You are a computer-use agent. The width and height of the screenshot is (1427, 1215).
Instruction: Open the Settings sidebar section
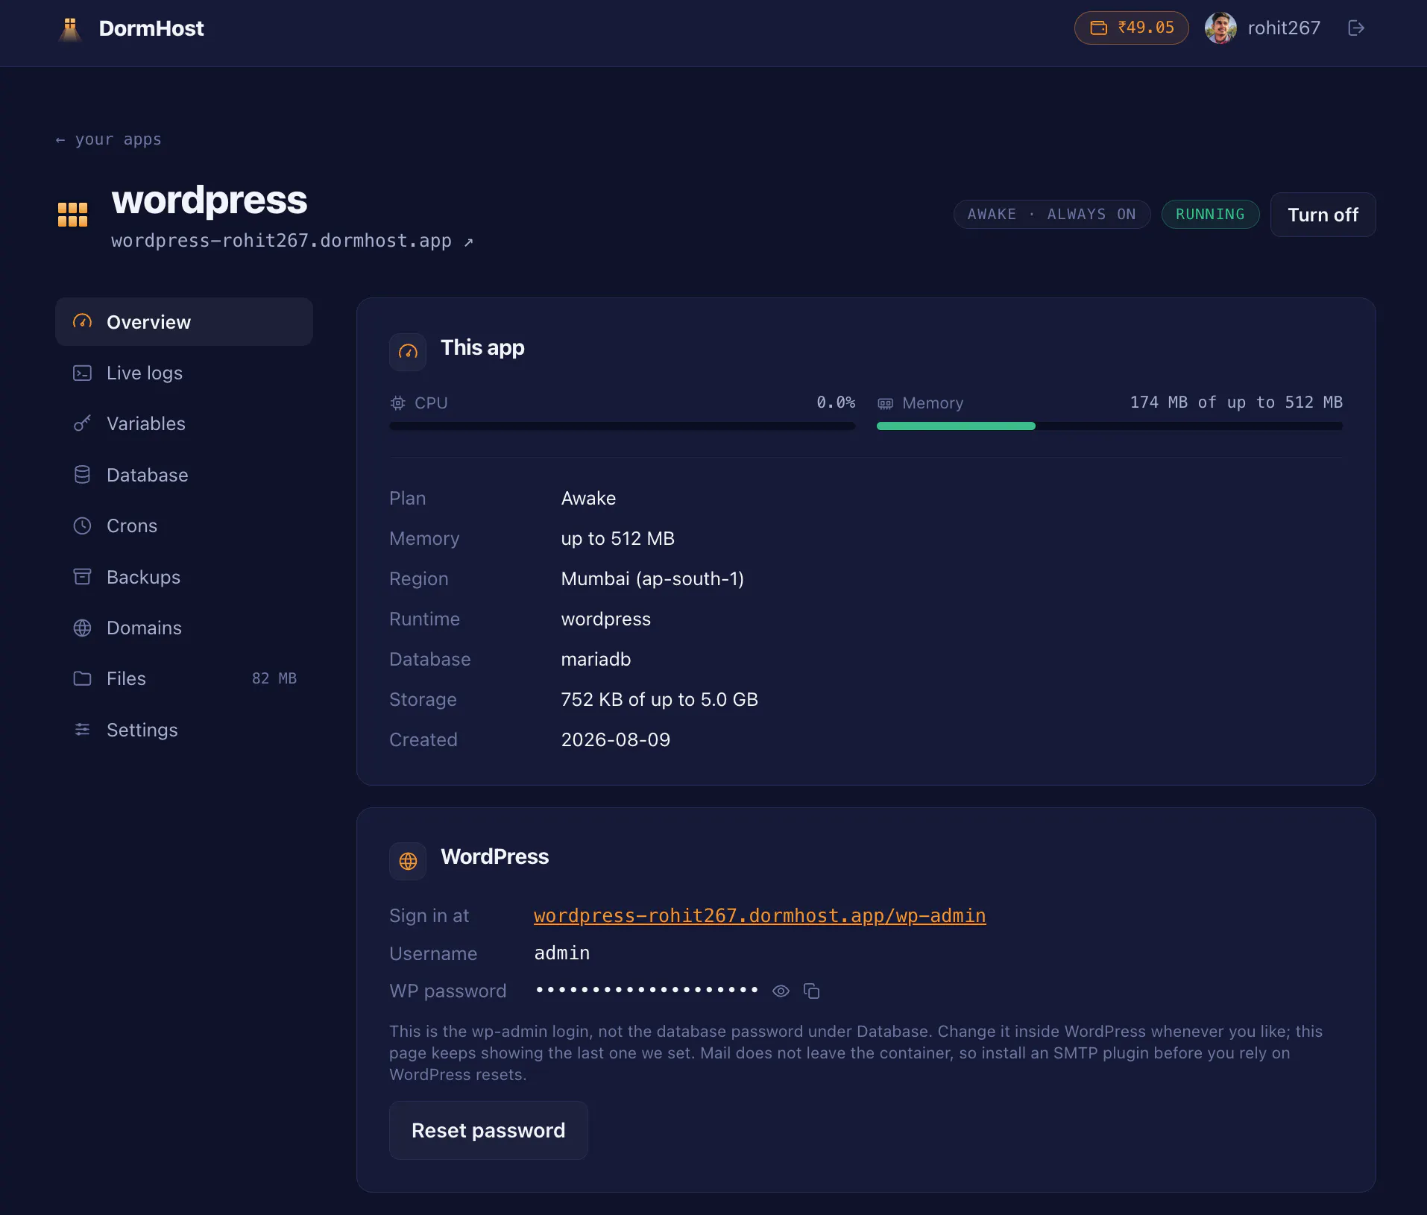tap(184, 730)
